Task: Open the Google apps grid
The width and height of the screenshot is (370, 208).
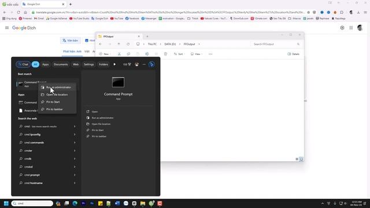Action: 351,28
